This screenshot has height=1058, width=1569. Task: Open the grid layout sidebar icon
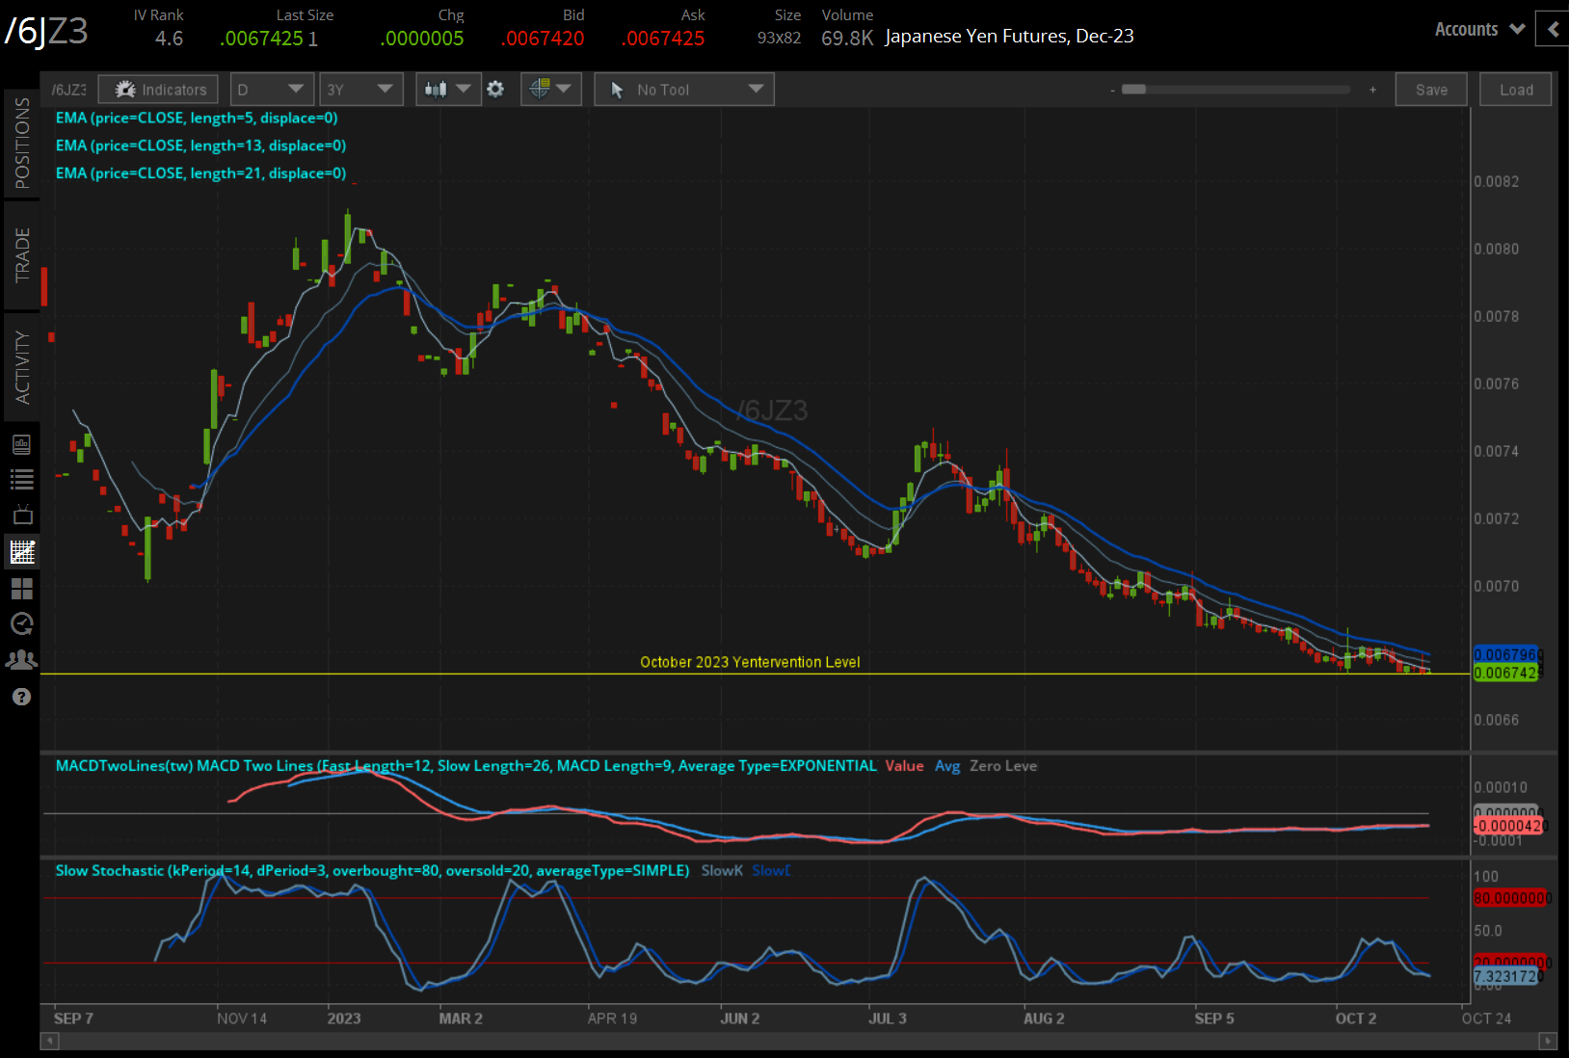pyautogui.click(x=21, y=588)
